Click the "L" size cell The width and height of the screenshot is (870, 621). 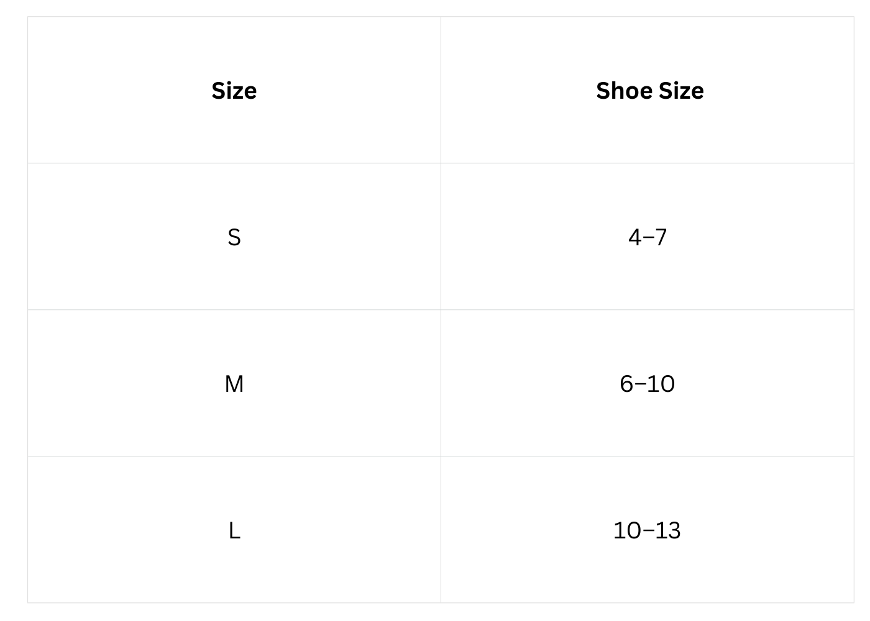[234, 530]
